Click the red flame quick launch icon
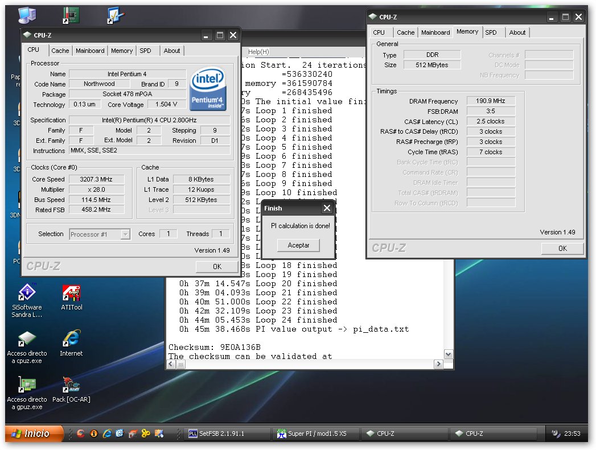 (x=133, y=434)
